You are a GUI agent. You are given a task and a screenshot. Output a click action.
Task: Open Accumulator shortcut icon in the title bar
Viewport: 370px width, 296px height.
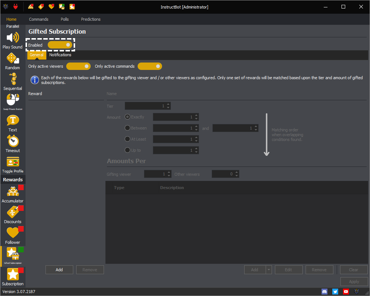[x=31, y=7]
